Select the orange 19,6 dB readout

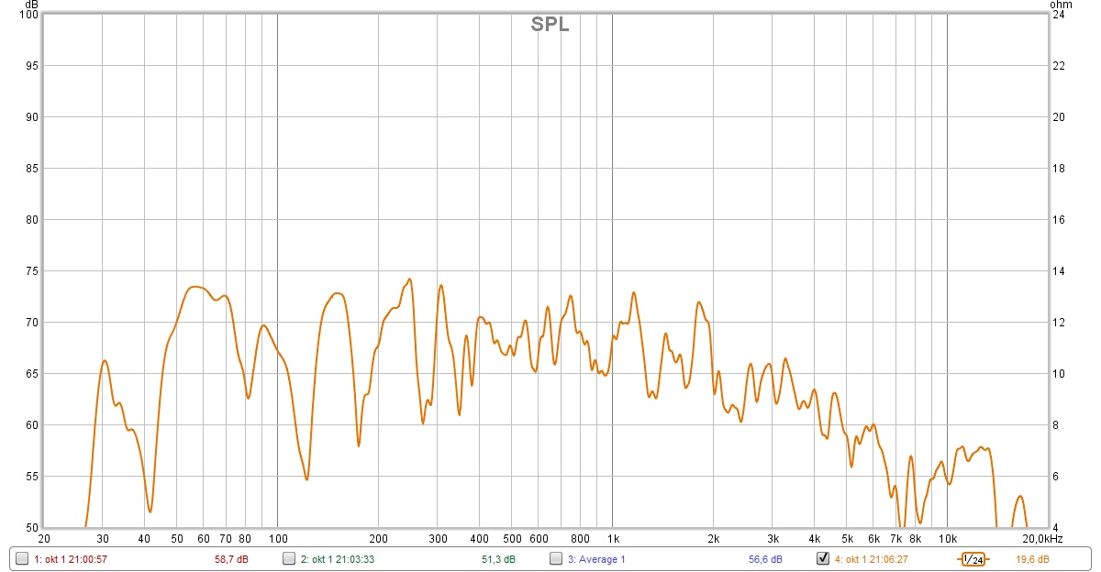(x=1032, y=559)
